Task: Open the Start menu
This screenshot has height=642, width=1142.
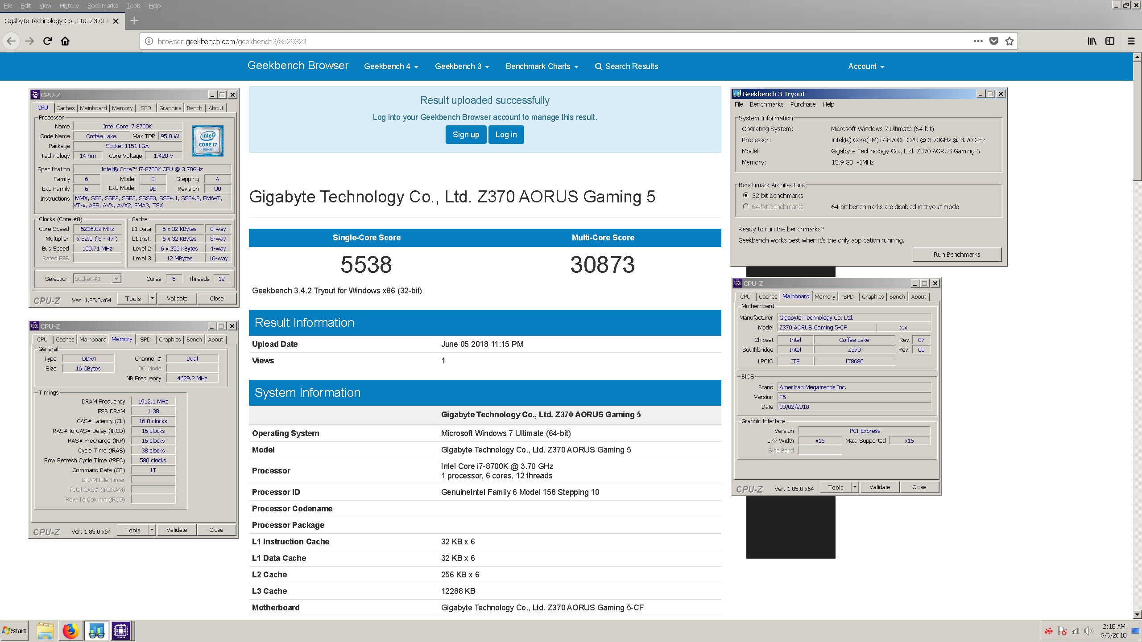Action: tap(14, 631)
